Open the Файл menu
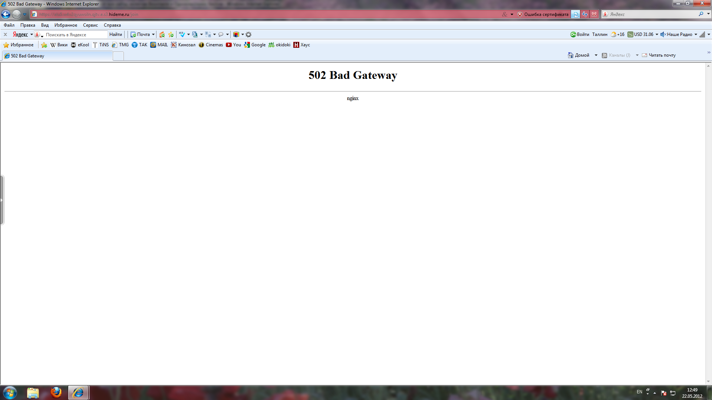 10,24
